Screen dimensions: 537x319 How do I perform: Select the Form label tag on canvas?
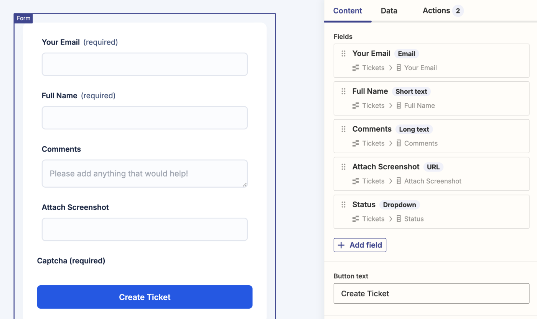point(23,18)
